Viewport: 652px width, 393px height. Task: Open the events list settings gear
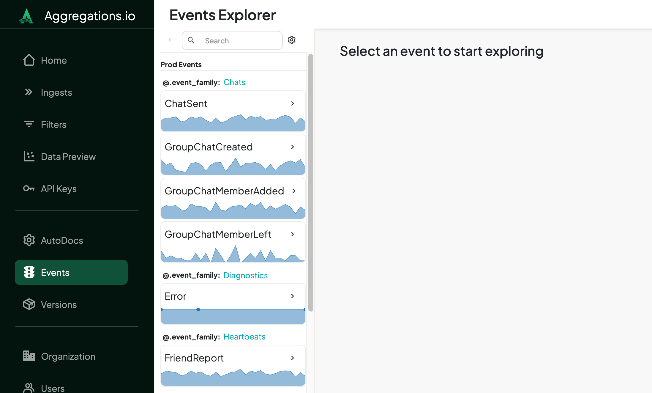point(291,40)
